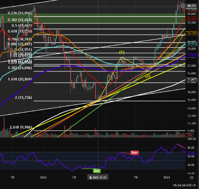Screen dimensions: 199x189
Task: Click the 80.00 RSI axis tick
Action: tap(191, 148)
